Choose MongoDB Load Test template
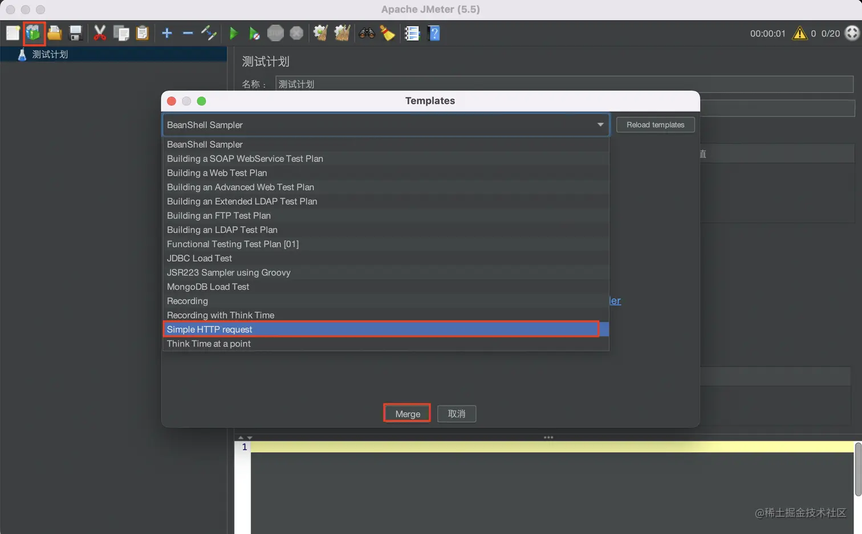862x534 pixels. [x=386, y=287]
